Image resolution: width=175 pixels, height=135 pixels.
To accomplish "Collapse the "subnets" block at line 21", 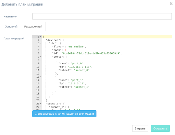I will [x=41, y=104].
